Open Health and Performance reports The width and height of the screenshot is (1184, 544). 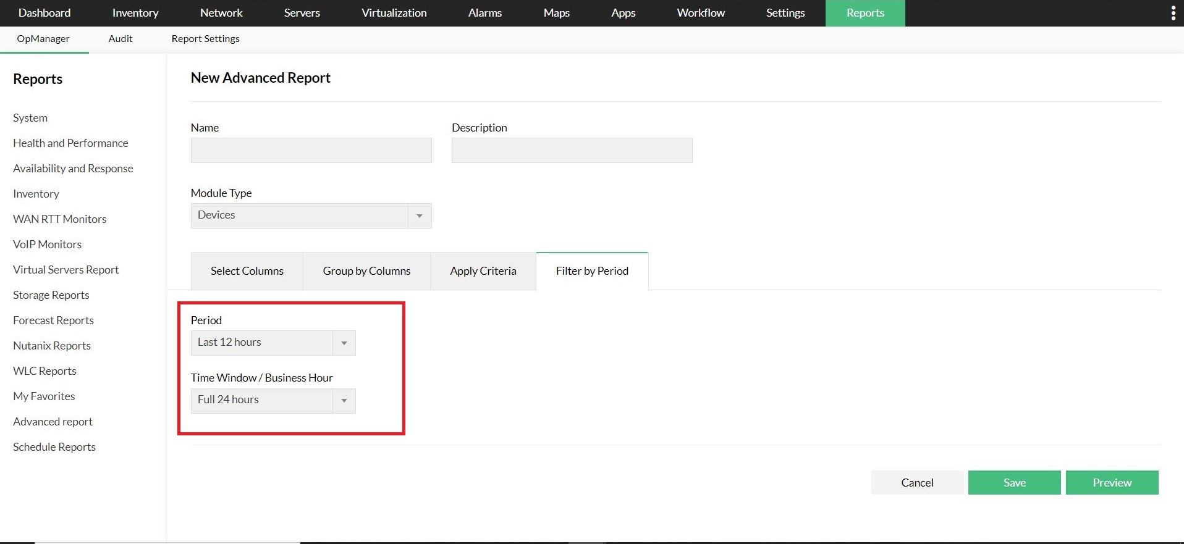point(70,143)
